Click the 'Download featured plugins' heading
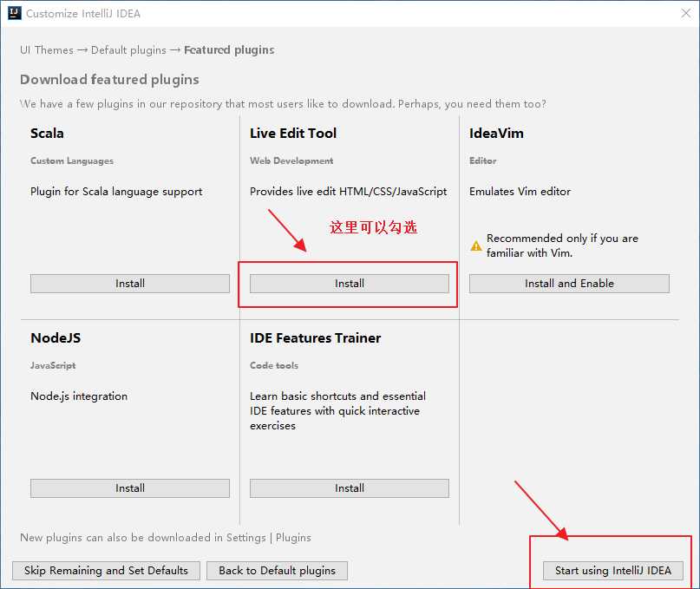 point(109,80)
